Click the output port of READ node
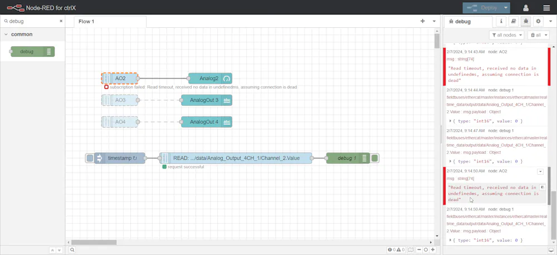This screenshot has height=255, width=557. coord(312,158)
